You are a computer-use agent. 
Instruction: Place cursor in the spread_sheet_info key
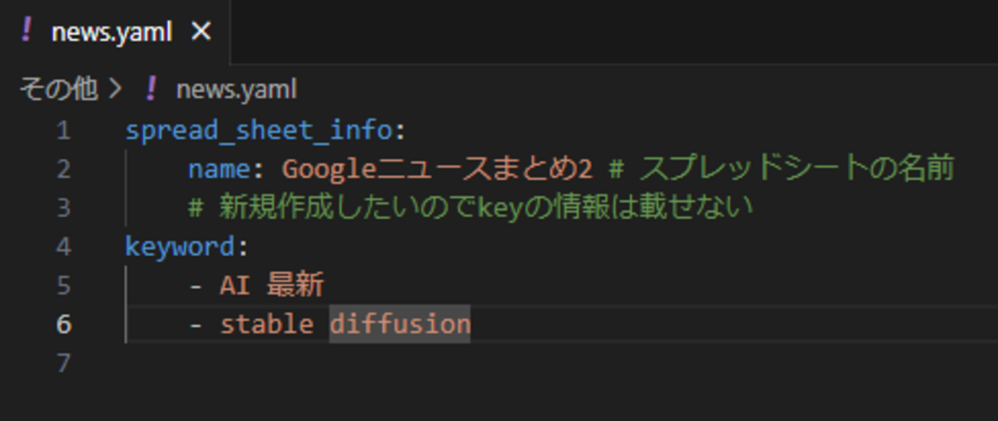click(259, 130)
